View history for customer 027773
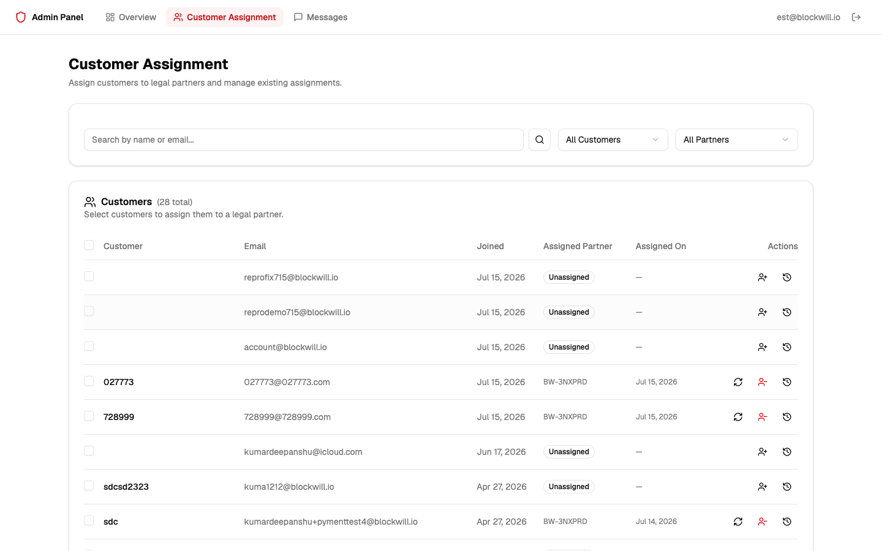 click(x=787, y=382)
